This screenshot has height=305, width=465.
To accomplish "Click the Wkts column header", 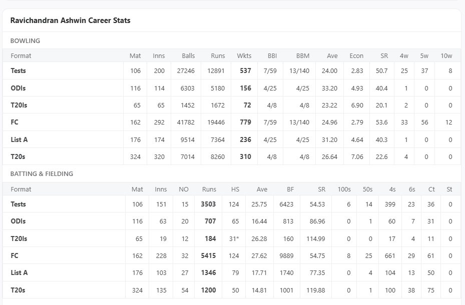I will point(244,55).
